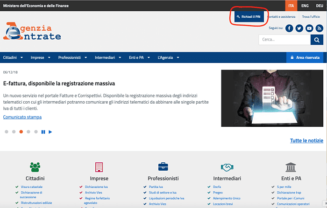Click the Imprese building icon
This screenshot has height=208, width=327.
[99, 167]
